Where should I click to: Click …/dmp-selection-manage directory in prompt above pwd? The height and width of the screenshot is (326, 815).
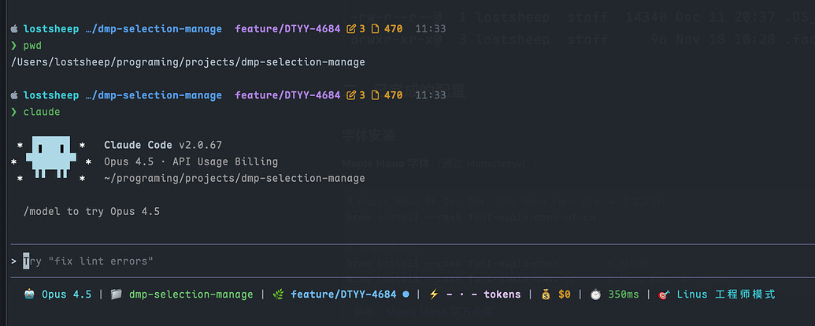(x=154, y=28)
